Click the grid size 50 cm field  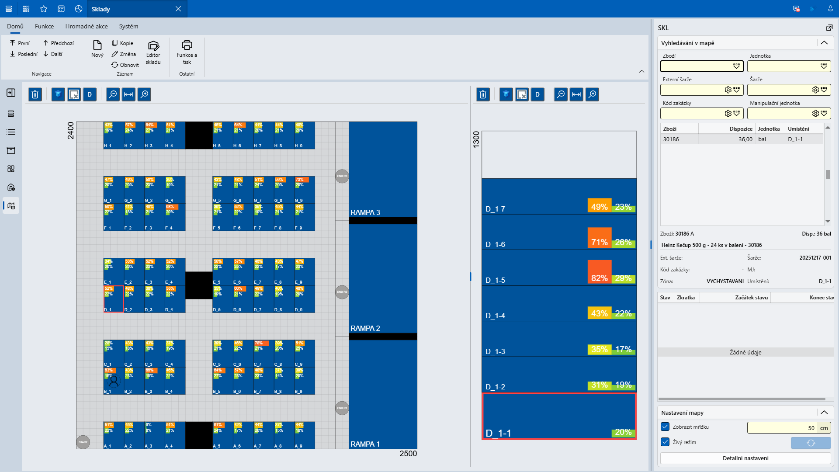[789, 428]
